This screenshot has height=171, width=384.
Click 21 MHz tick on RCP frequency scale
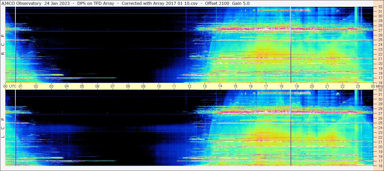tap(380, 59)
